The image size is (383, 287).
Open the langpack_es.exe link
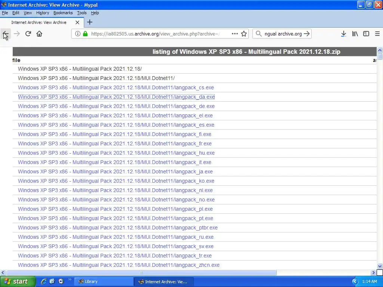click(116, 125)
